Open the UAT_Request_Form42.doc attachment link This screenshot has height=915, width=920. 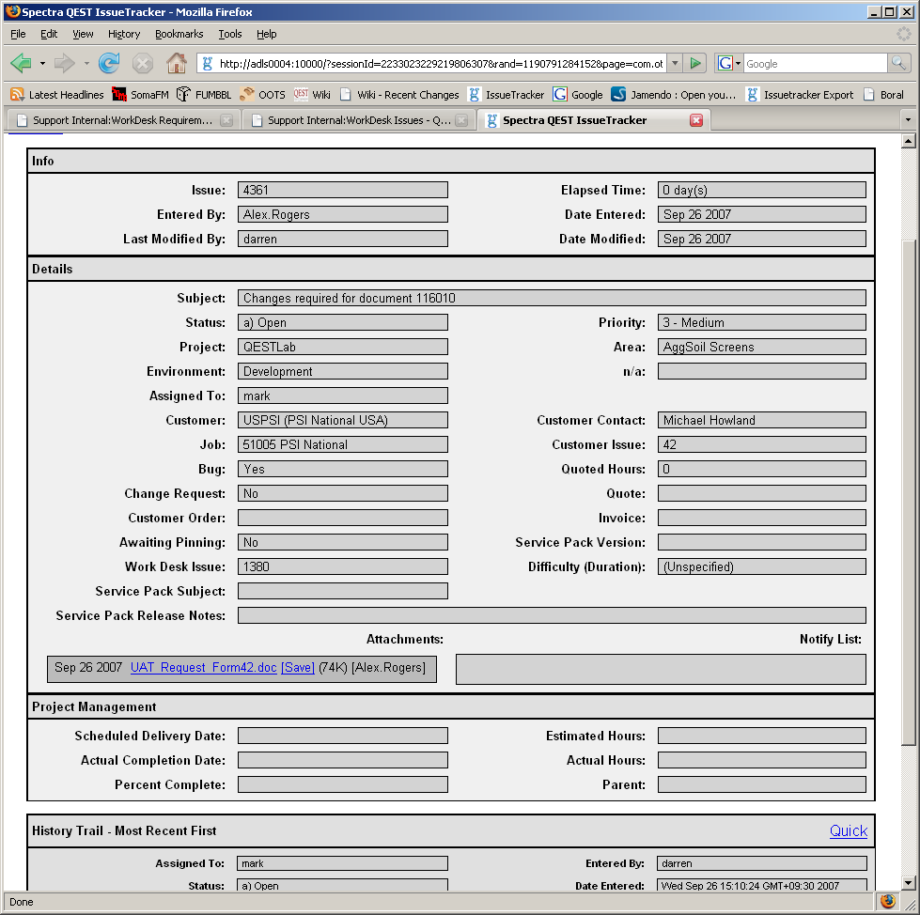coord(203,668)
